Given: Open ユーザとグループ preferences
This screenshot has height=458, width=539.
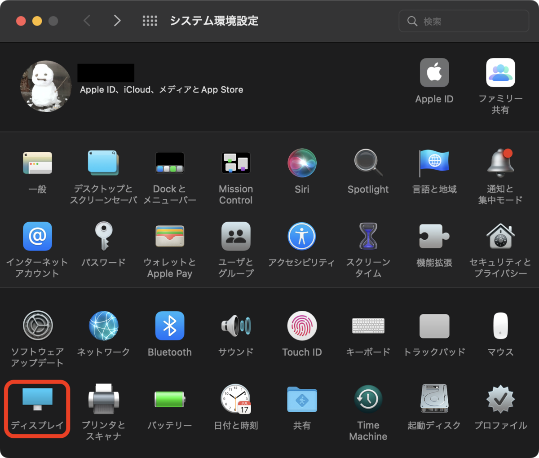Looking at the screenshot, I should pyautogui.click(x=236, y=236).
